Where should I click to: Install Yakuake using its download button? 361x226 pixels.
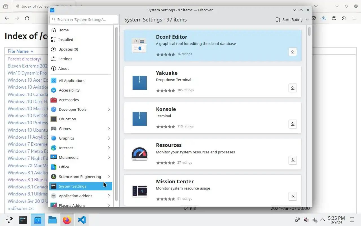point(293,88)
